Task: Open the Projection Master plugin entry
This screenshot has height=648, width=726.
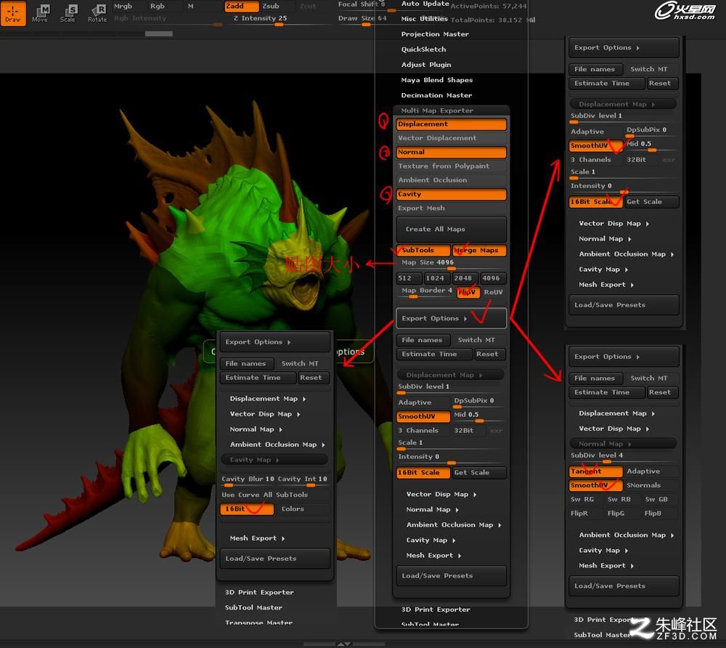Action: point(435,34)
